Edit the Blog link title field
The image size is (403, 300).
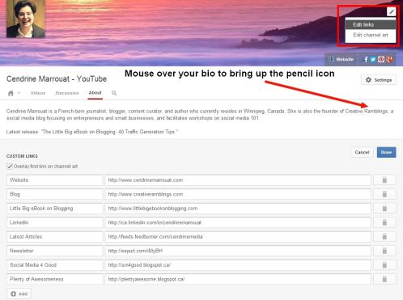tap(55, 194)
